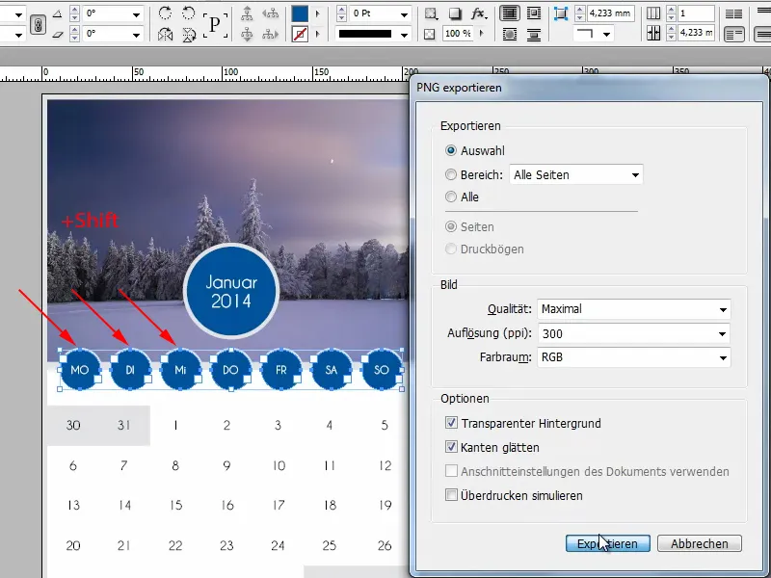Viewport: 771px width, 578px height.
Task: Select no text wrap icon
Action: (510, 13)
